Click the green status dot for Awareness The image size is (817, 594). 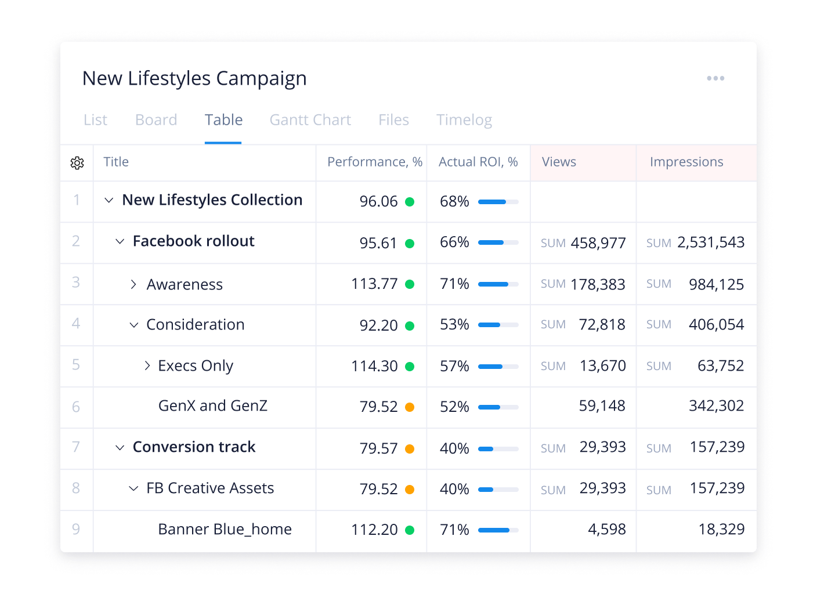pyautogui.click(x=411, y=284)
